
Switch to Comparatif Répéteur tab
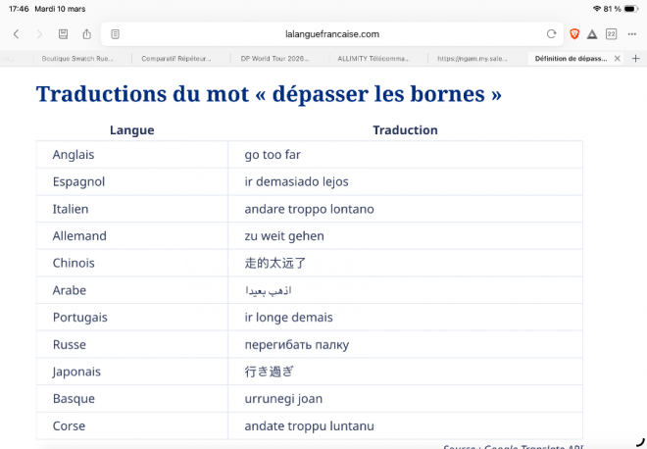pos(176,58)
